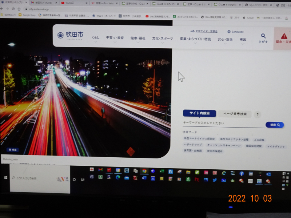Click the マイナポイント keyword tag
This screenshot has height=218, width=291.
(x=276, y=146)
